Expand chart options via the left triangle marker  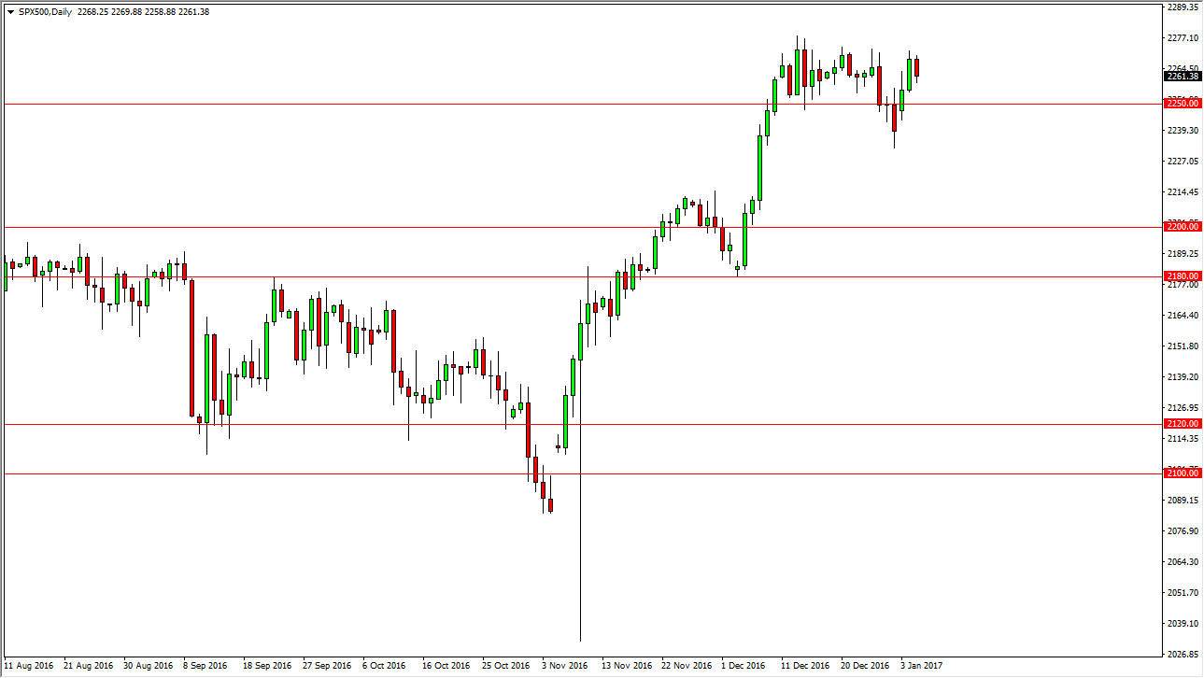click(x=9, y=12)
